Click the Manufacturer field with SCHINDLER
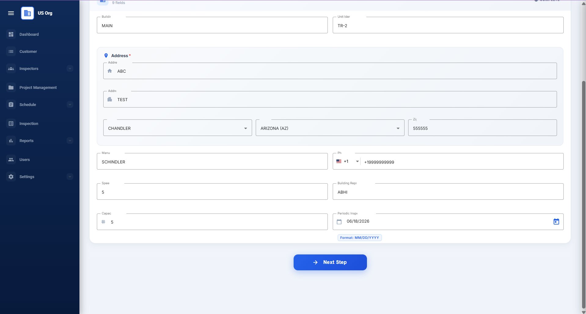The width and height of the screenshot is (586, 314). coord(212,161)
